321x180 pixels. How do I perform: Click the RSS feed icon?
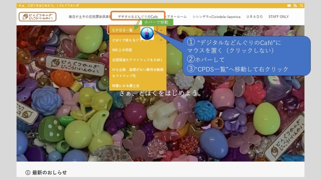click(295, 6)
